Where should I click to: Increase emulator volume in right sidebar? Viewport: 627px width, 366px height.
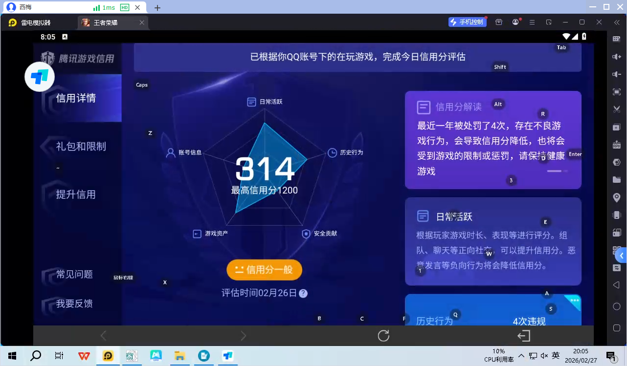pyautogui.click(x=617, y=56)
